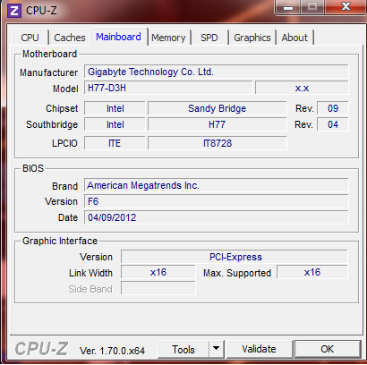Expand the Tools dropdown arrow
The image size is (367, 365).
click(x=217, y=349)
